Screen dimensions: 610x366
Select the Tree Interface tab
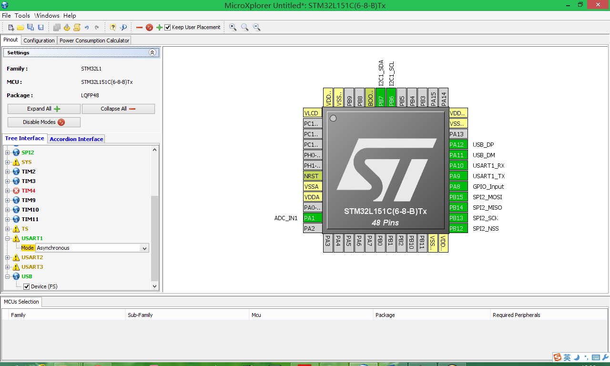24,138
